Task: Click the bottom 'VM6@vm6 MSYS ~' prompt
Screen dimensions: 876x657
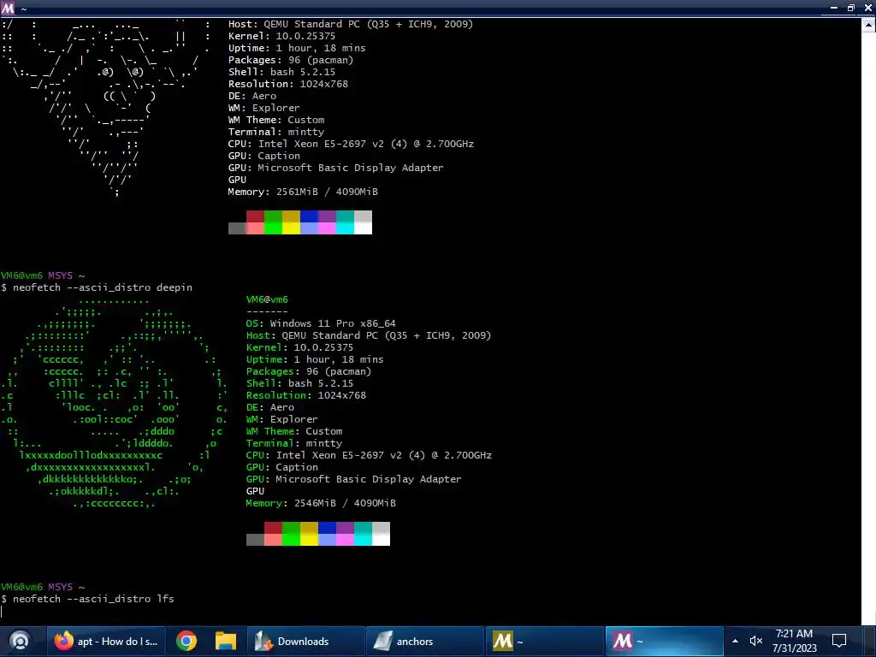Action: click(x=43, y=587)
